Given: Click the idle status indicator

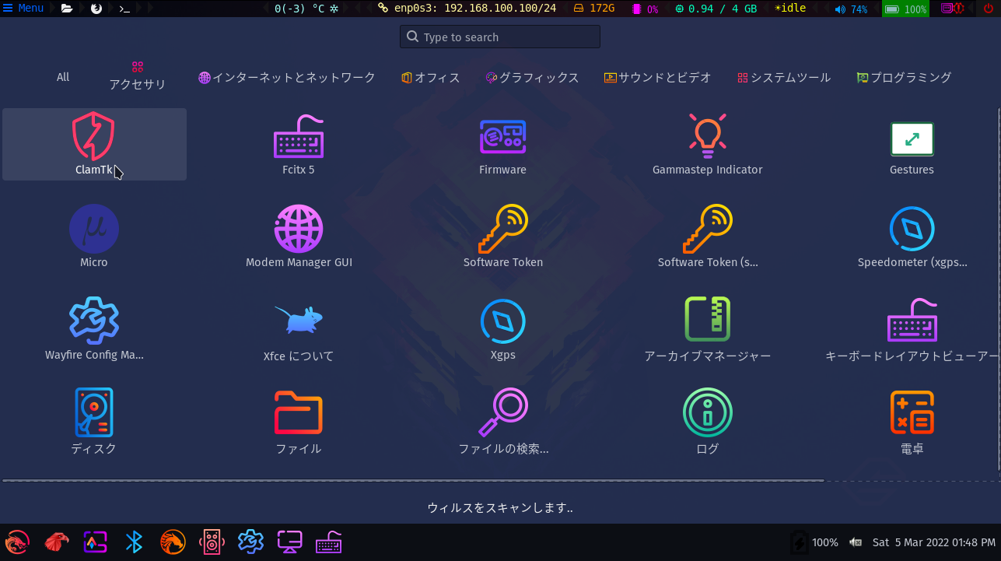Looking at the screenshot, I should coord(789,9).
